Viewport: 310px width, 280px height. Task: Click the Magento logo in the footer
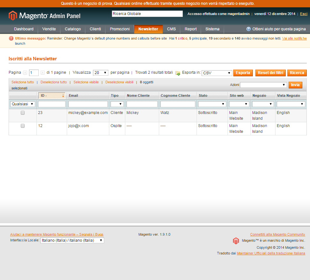coord(236,241)
